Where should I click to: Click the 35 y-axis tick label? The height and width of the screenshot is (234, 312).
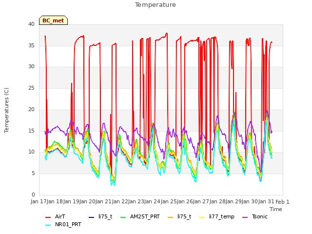point(31,45)
